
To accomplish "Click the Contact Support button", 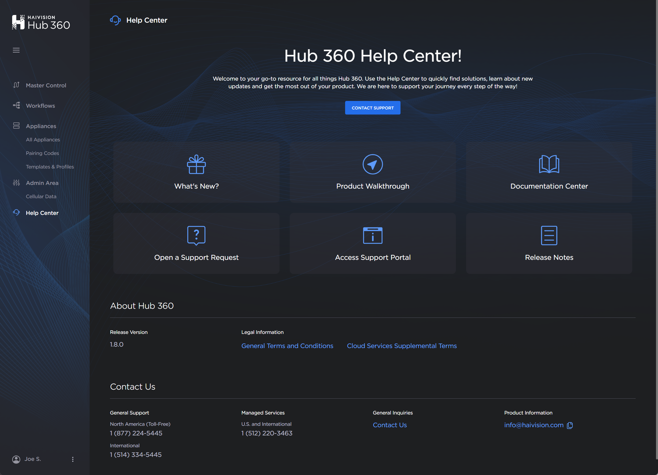I will (x=373, y=108).
